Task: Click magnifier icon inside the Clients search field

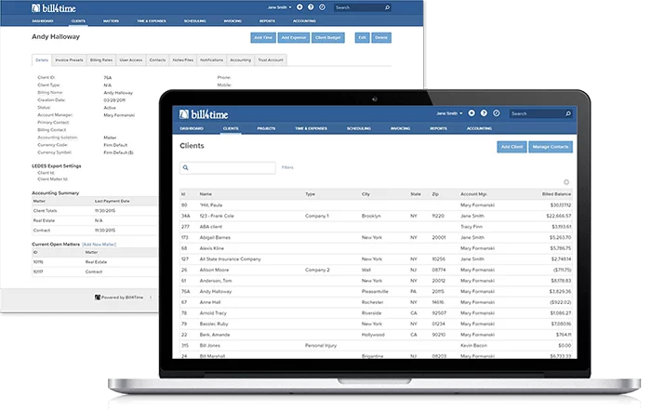Action: [186, 167]
